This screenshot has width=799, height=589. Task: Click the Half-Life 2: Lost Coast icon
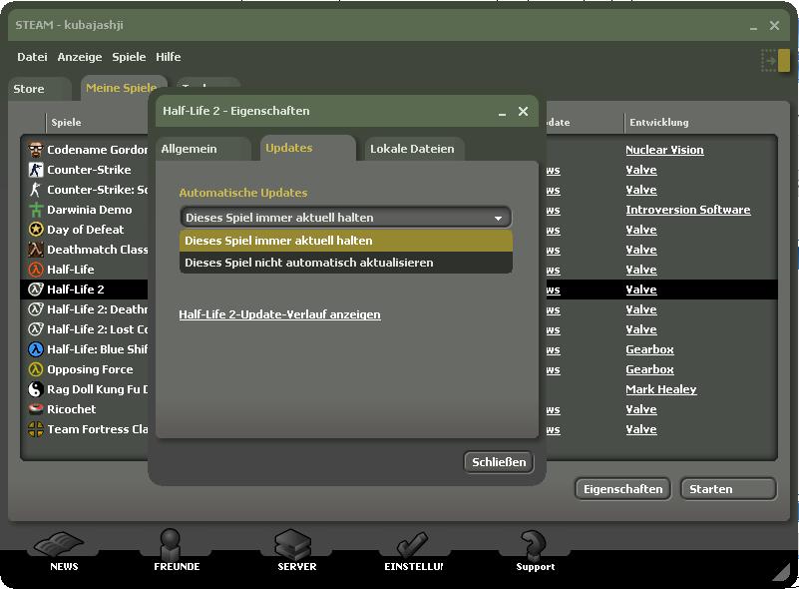[x=36, y=328]
